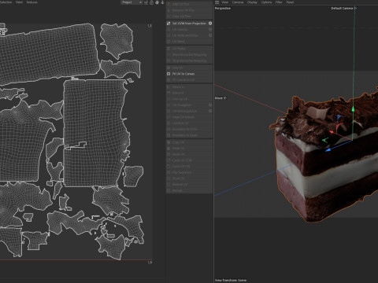Run Set UVW from Projection command
378x283 pixels.
189,24
